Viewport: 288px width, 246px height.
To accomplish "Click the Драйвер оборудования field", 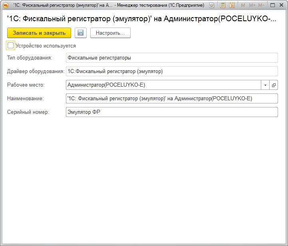I will (x=171, y=71).
